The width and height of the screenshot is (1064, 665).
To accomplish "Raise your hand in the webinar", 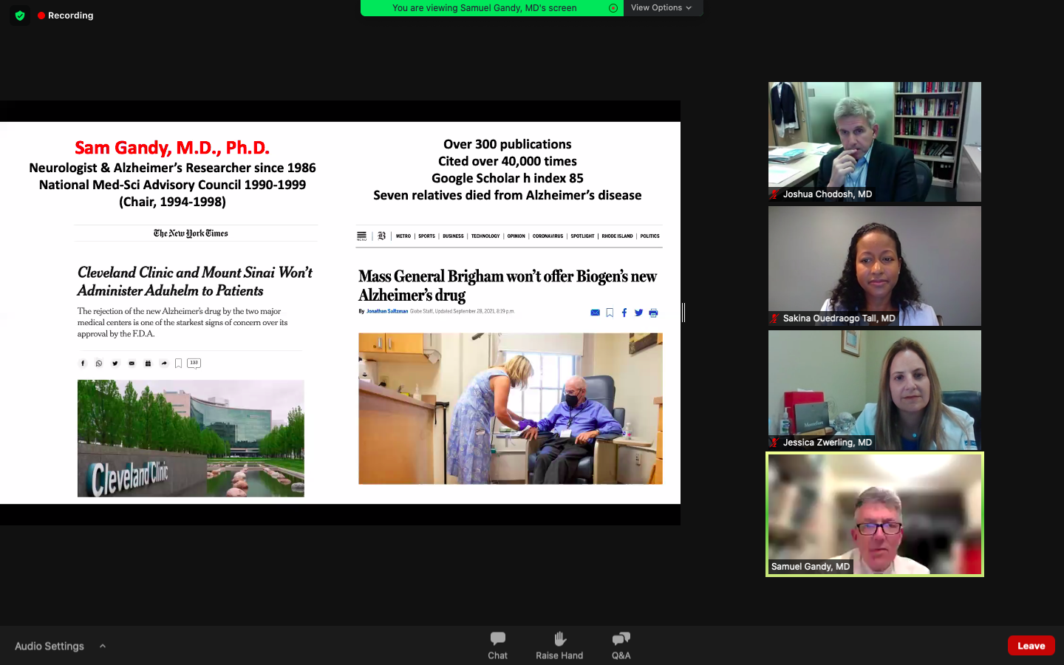I will (559, 644).
